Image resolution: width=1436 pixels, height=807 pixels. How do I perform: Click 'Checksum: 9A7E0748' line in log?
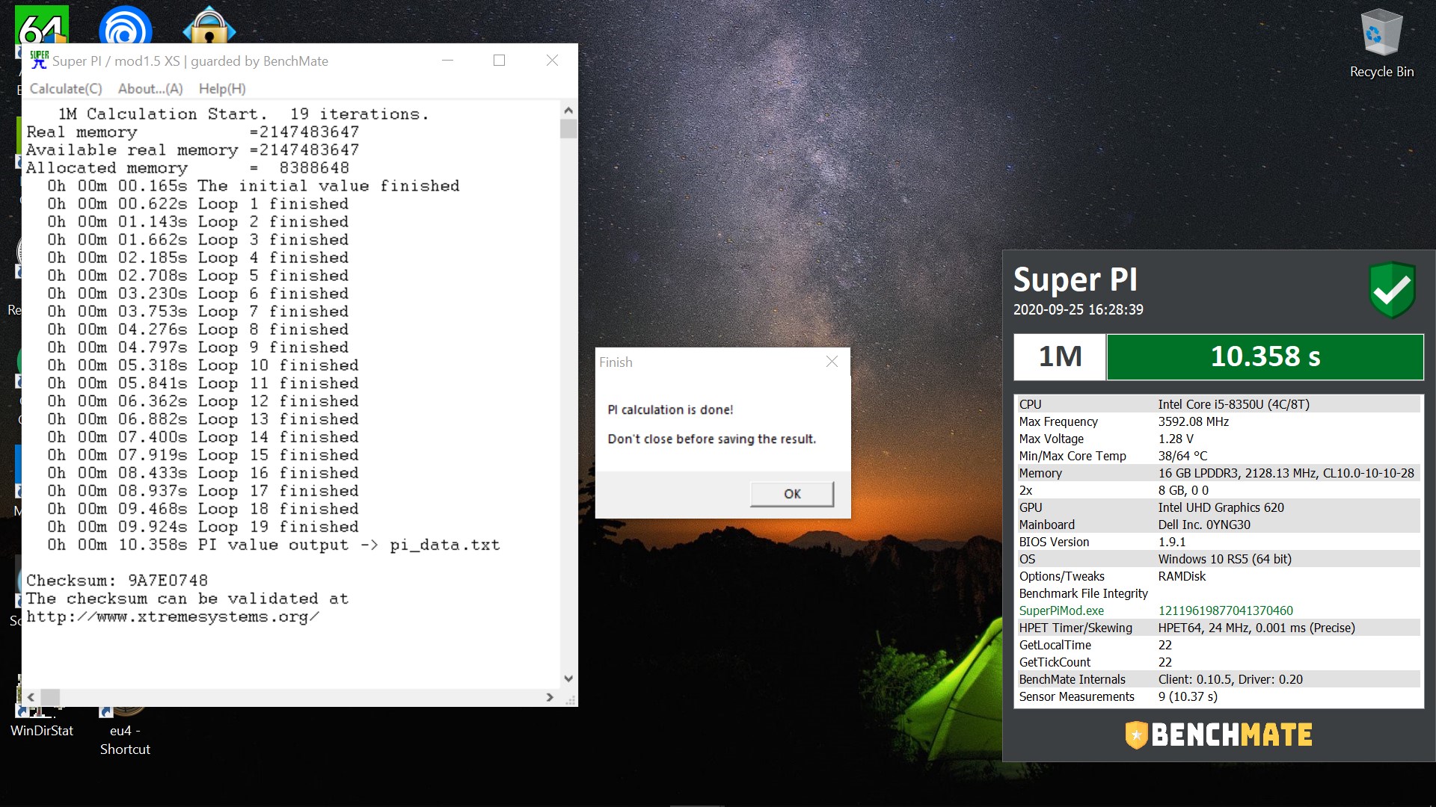[x=117, y=581]
